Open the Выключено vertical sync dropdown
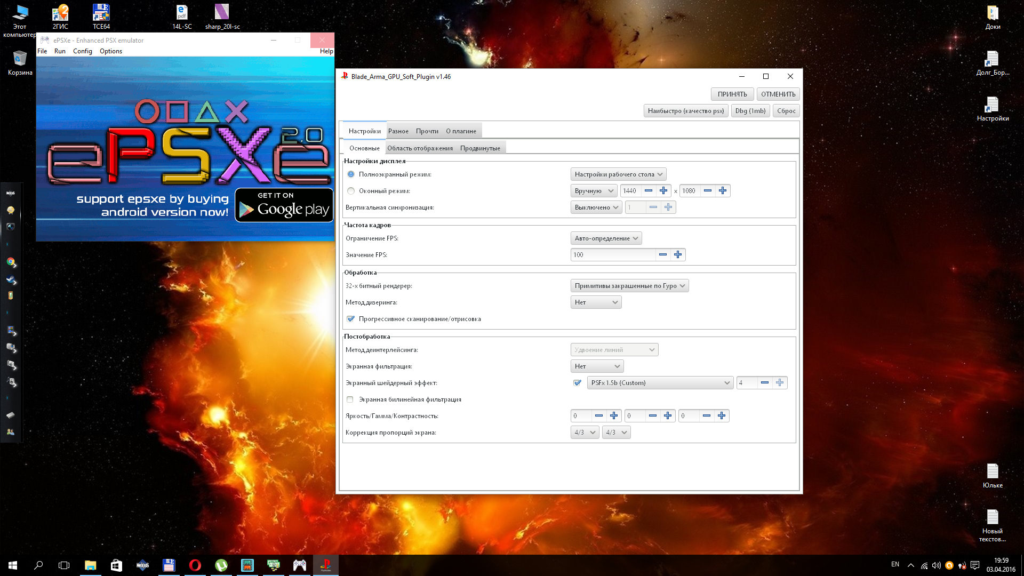 point(596,207)
